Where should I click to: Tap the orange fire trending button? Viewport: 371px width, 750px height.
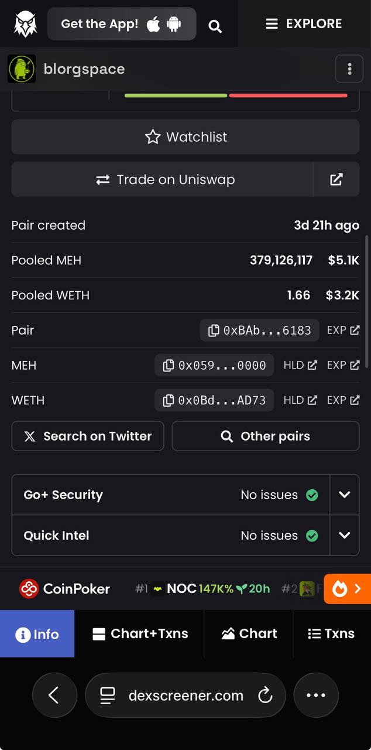347,588
